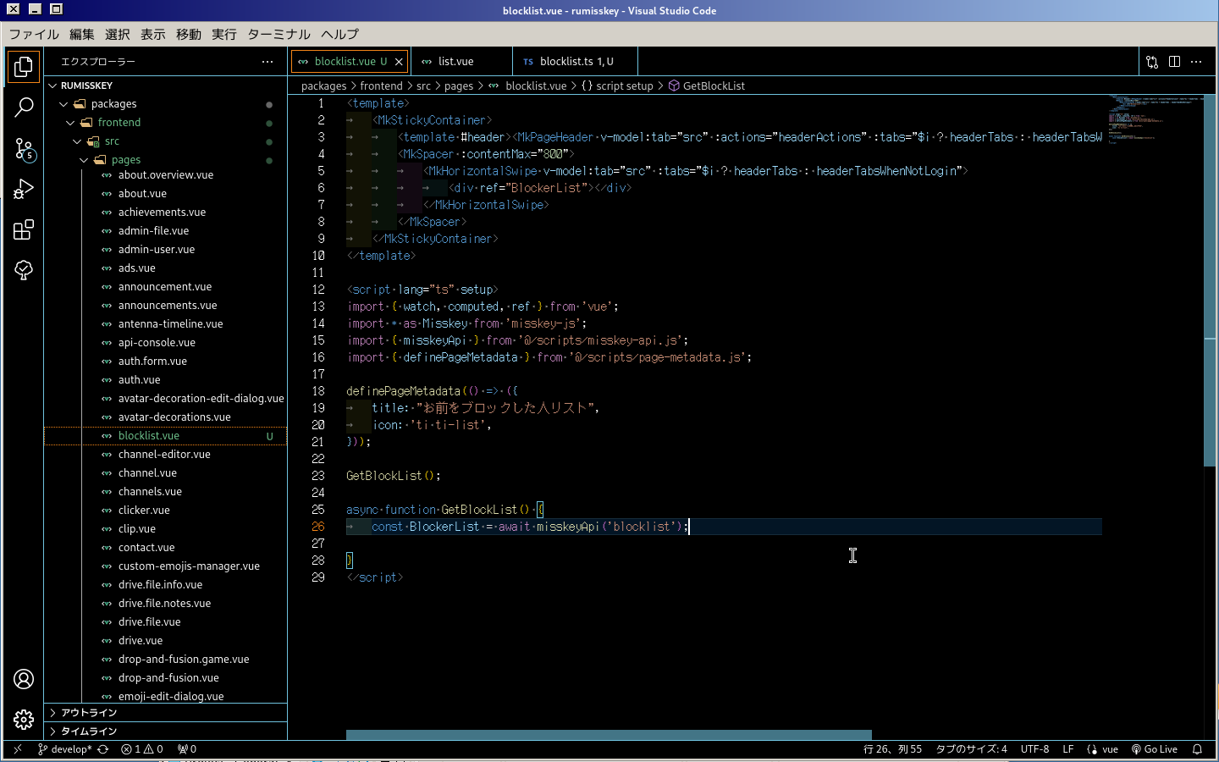Change end of line sequence LF
This screenshot has width=1219, height=762.
click(x=1068, y=749)
